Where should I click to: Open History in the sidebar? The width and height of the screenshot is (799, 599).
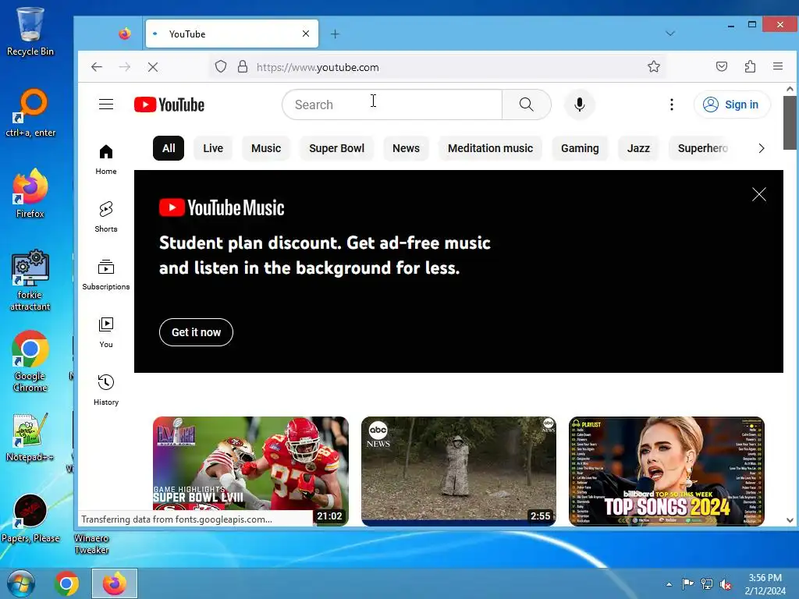point(106,390)
